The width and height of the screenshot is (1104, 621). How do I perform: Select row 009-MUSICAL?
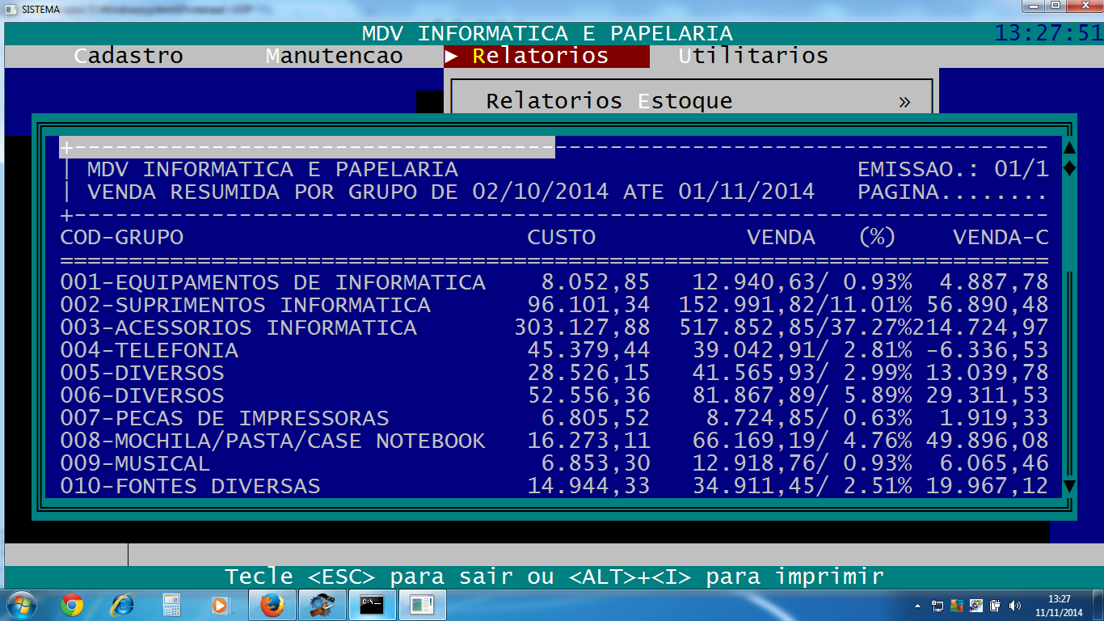(554, 464)
